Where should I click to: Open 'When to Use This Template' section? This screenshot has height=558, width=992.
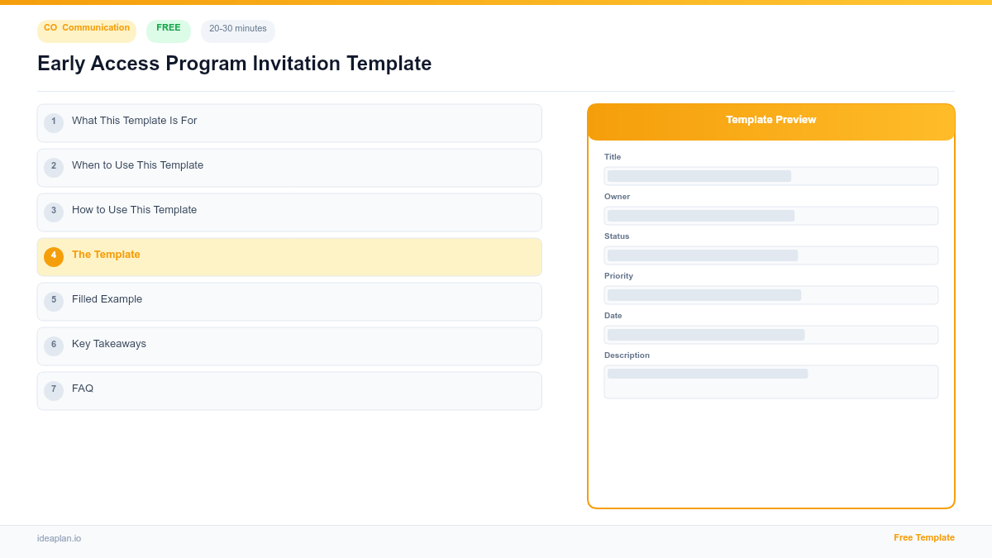[x=289, y=168]
